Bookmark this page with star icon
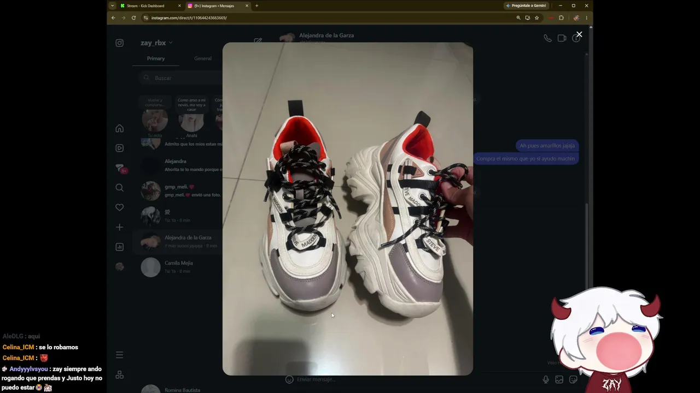700x393 pixels. 536,18
